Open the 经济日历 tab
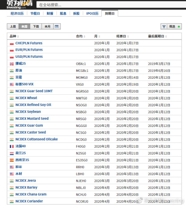The width and height of the screenshot is (186, 206). click(17, 14)
